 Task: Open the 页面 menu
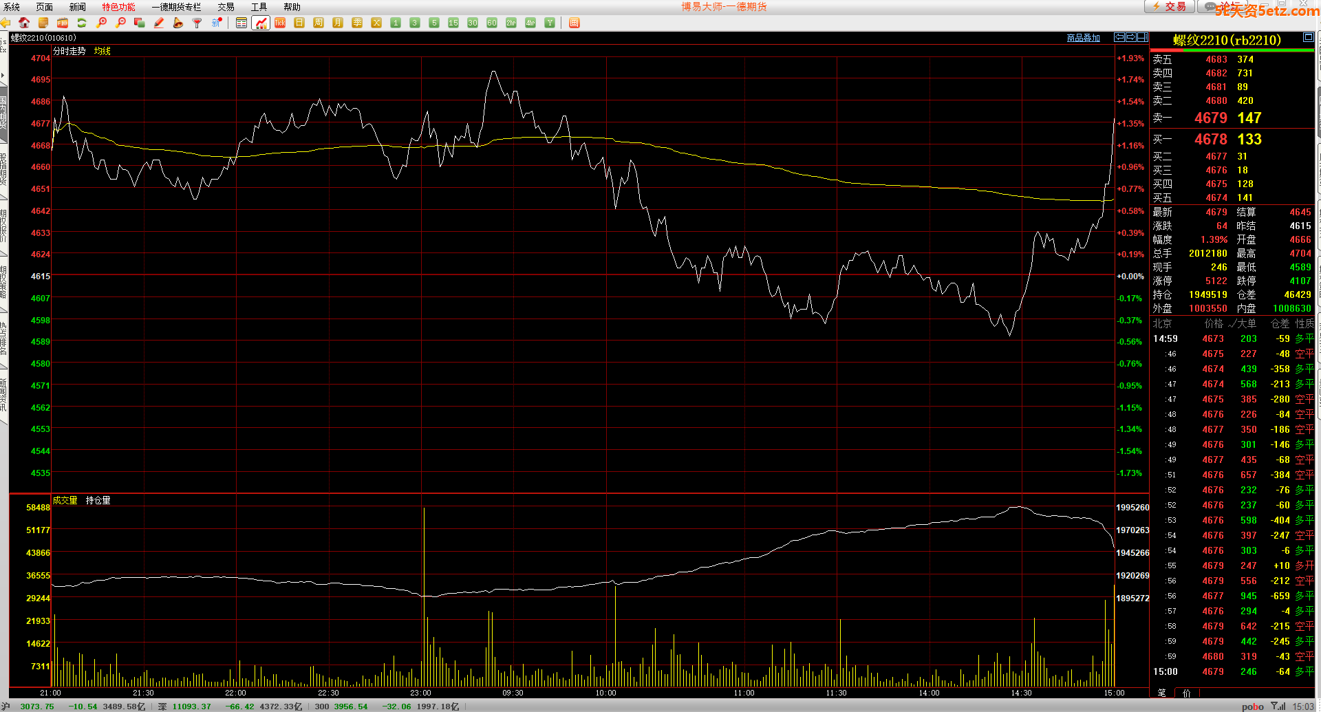pos(44,7)
